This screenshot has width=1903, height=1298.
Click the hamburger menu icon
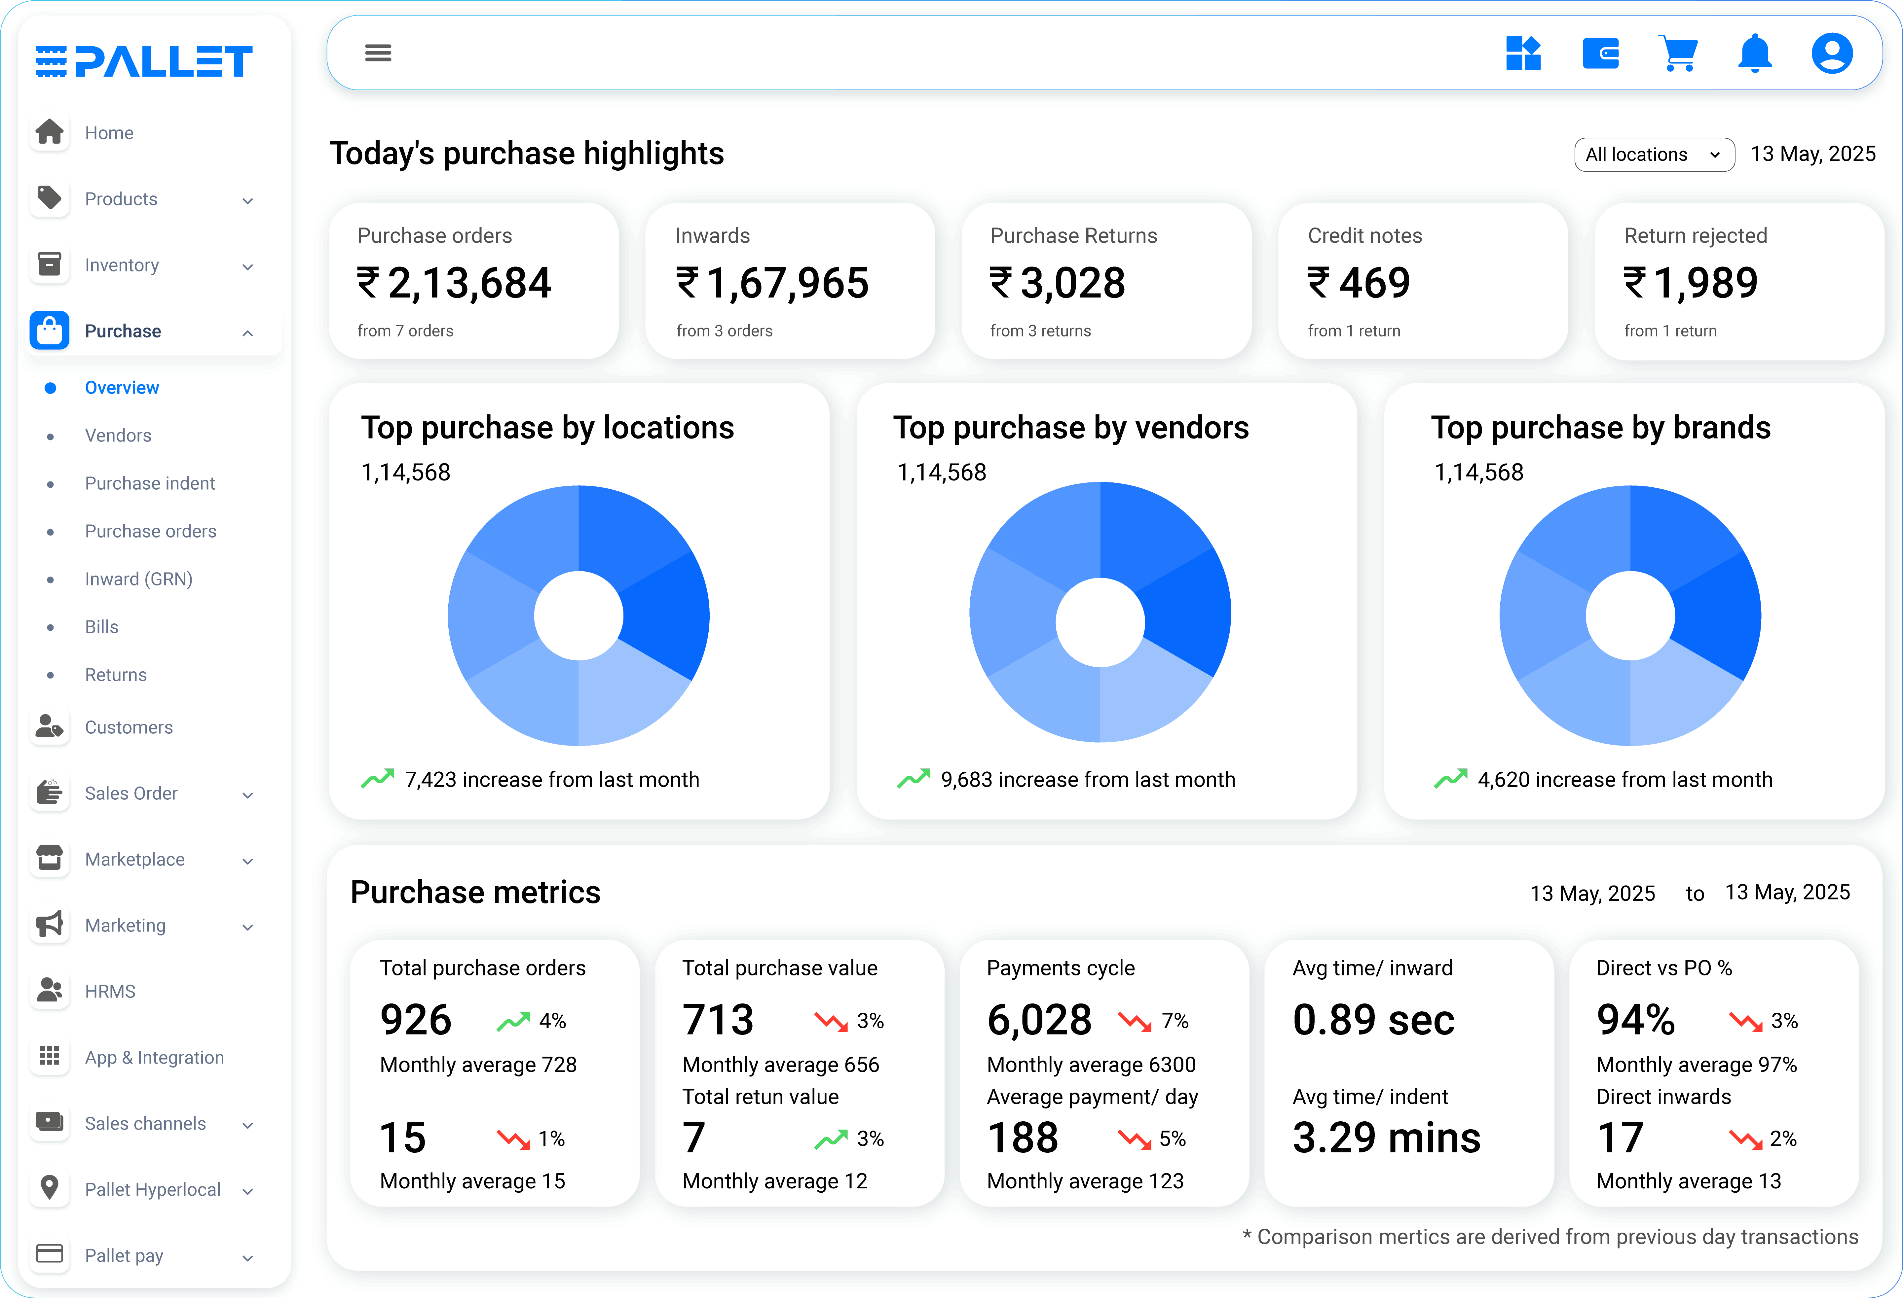(x=378, y=53)
